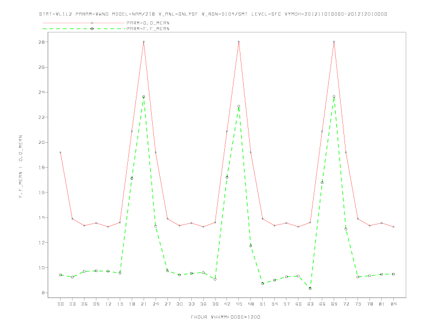Click x-axis tick label 66
This screenshot has height=331, width=429.
322,304
